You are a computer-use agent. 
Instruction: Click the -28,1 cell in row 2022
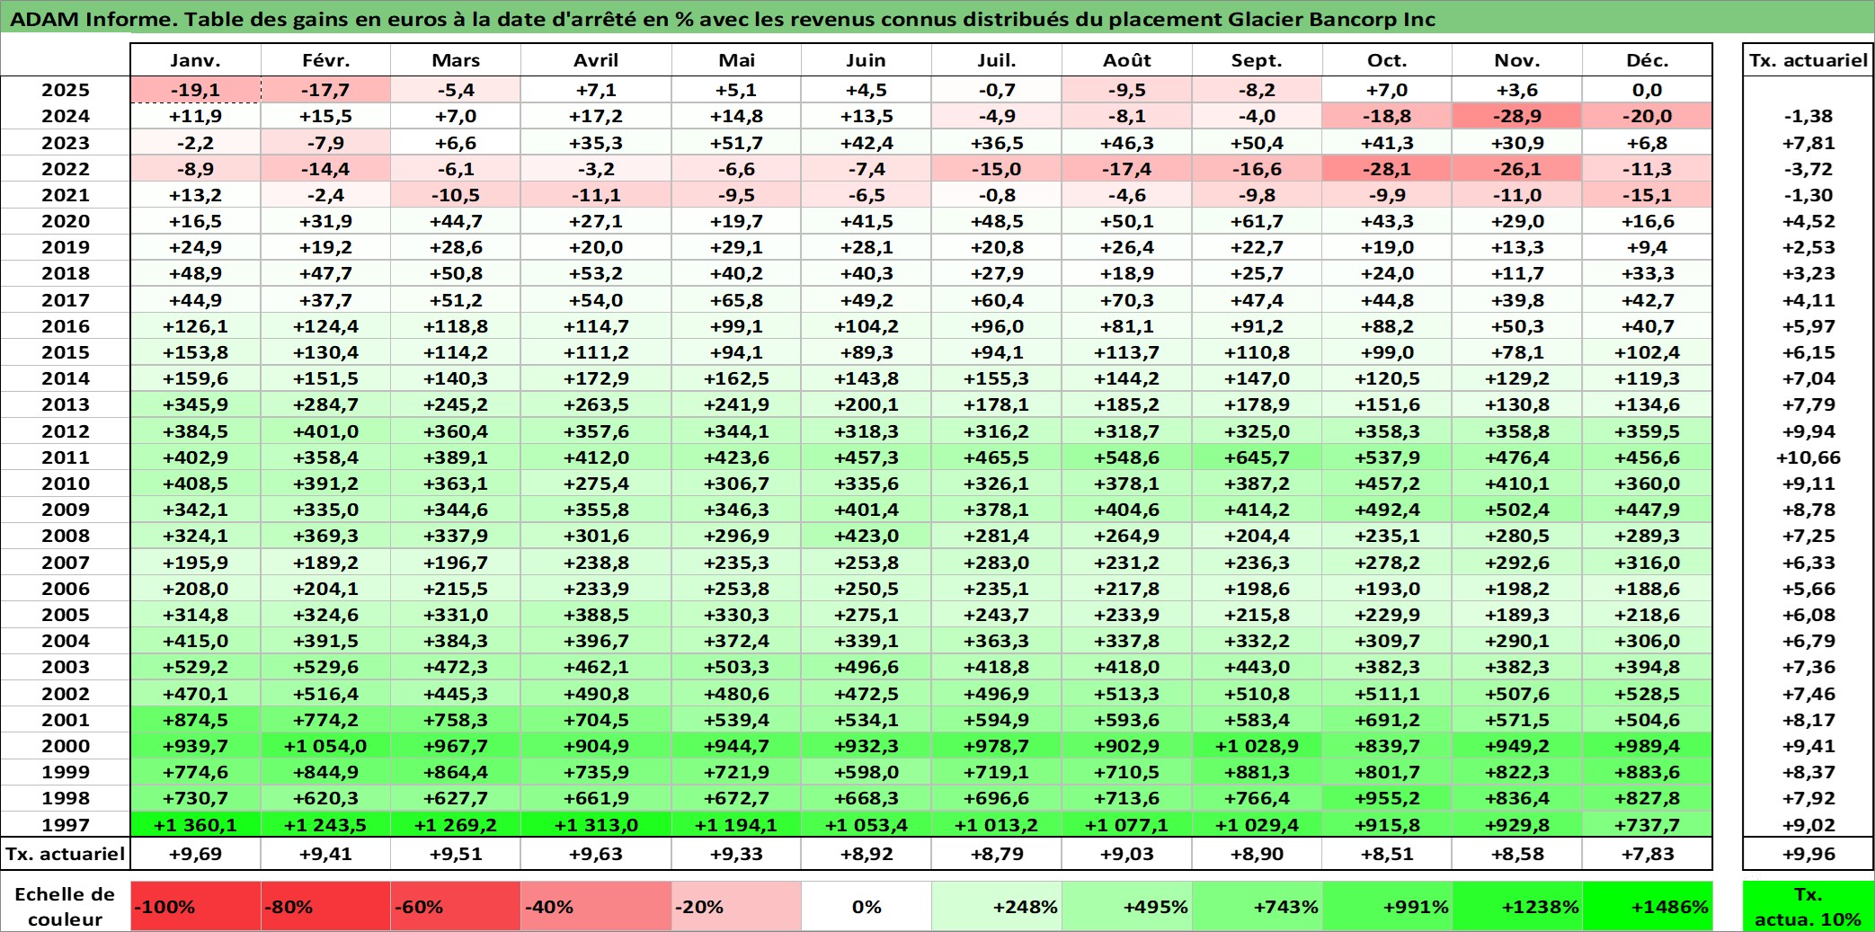coord(1387,169)
